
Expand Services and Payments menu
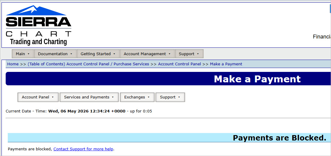89,97
